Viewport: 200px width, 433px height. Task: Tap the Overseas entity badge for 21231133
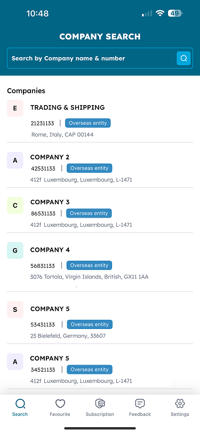click(88, 123)
